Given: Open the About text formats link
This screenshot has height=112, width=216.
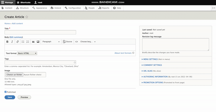Looking at the screenshot, I should [x=123, y=53].
